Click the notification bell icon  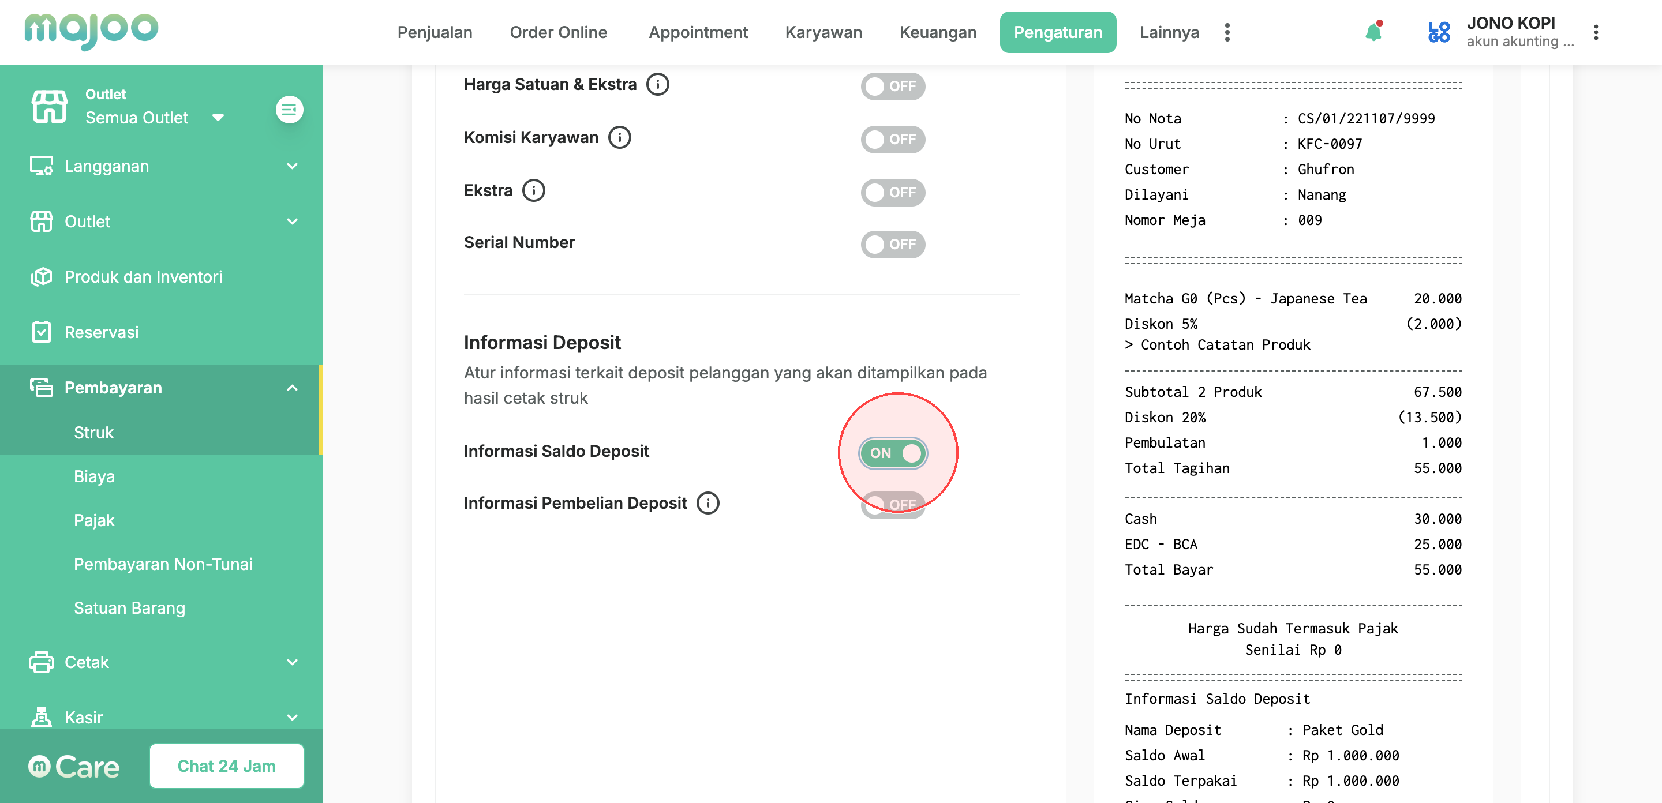point(1373,32)
